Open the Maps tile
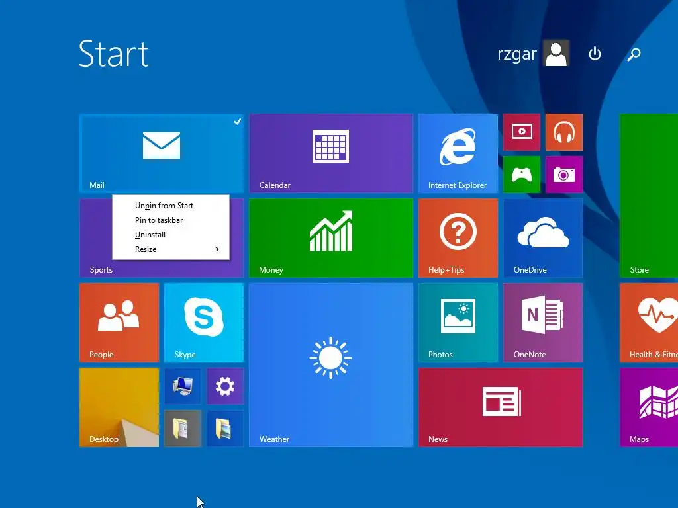Image resolution: width=678 pixels, height=508 pixels. pos(649,407)
